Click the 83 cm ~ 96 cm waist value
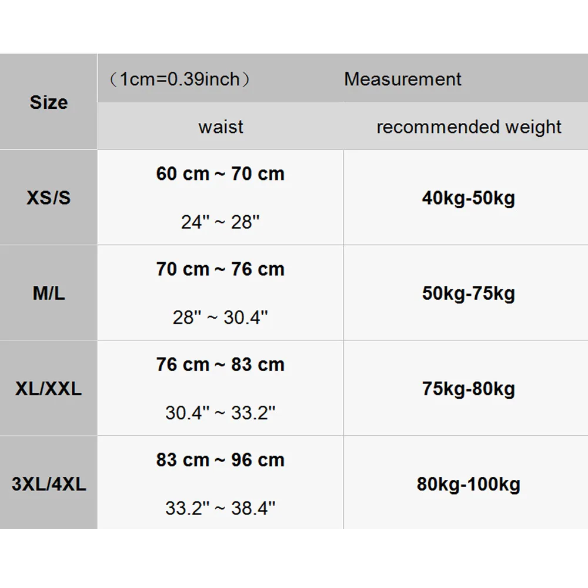This screenshot has height=588, width=588. pos(220,459)
